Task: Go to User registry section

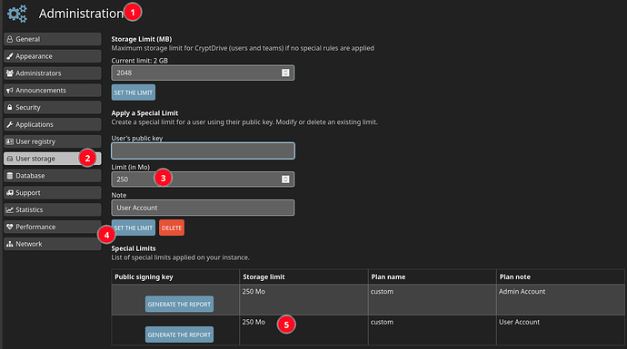Action: coord(53,141)
